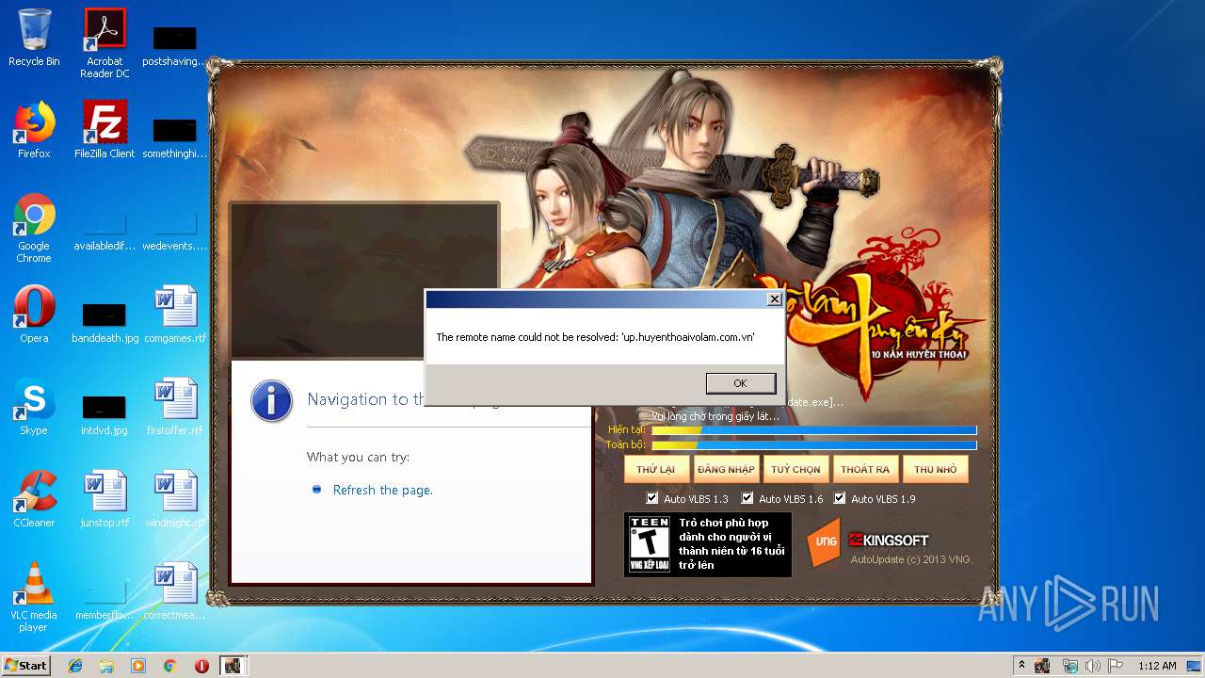This screenshot has height=678, width=1205.
Task: Toggle the Auto VLBS 1.6 checkbox
Action: pos(747,498)
